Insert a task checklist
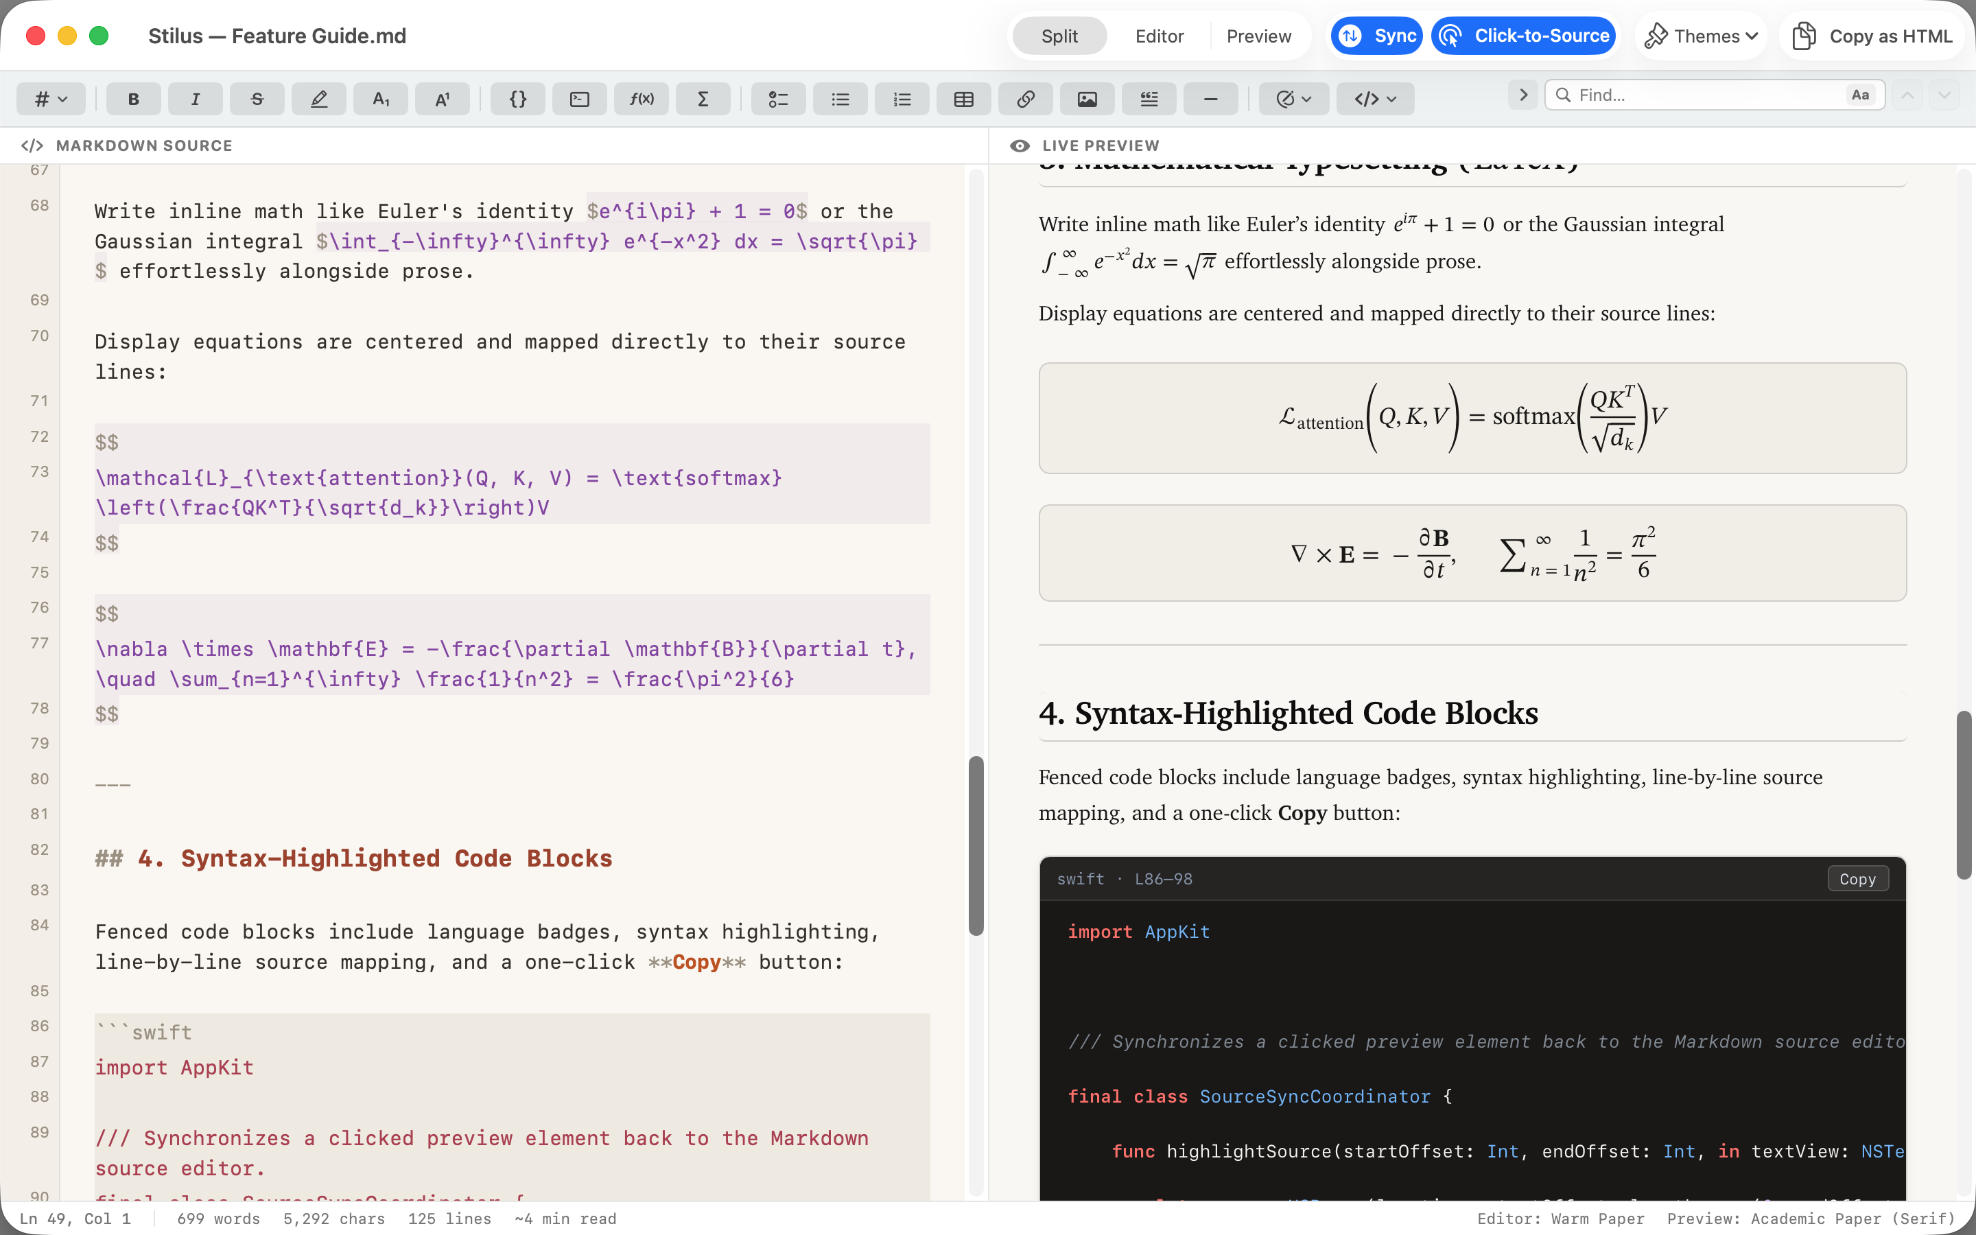The image size is (1976, 1235). click(x=778, y=99)
